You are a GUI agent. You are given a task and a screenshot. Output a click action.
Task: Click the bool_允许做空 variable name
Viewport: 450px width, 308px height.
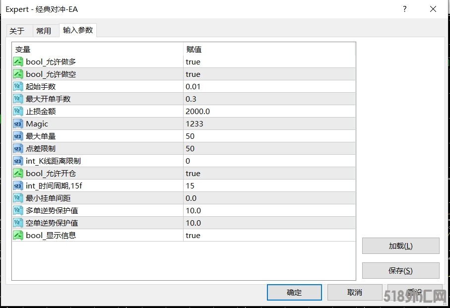(51, 74)
